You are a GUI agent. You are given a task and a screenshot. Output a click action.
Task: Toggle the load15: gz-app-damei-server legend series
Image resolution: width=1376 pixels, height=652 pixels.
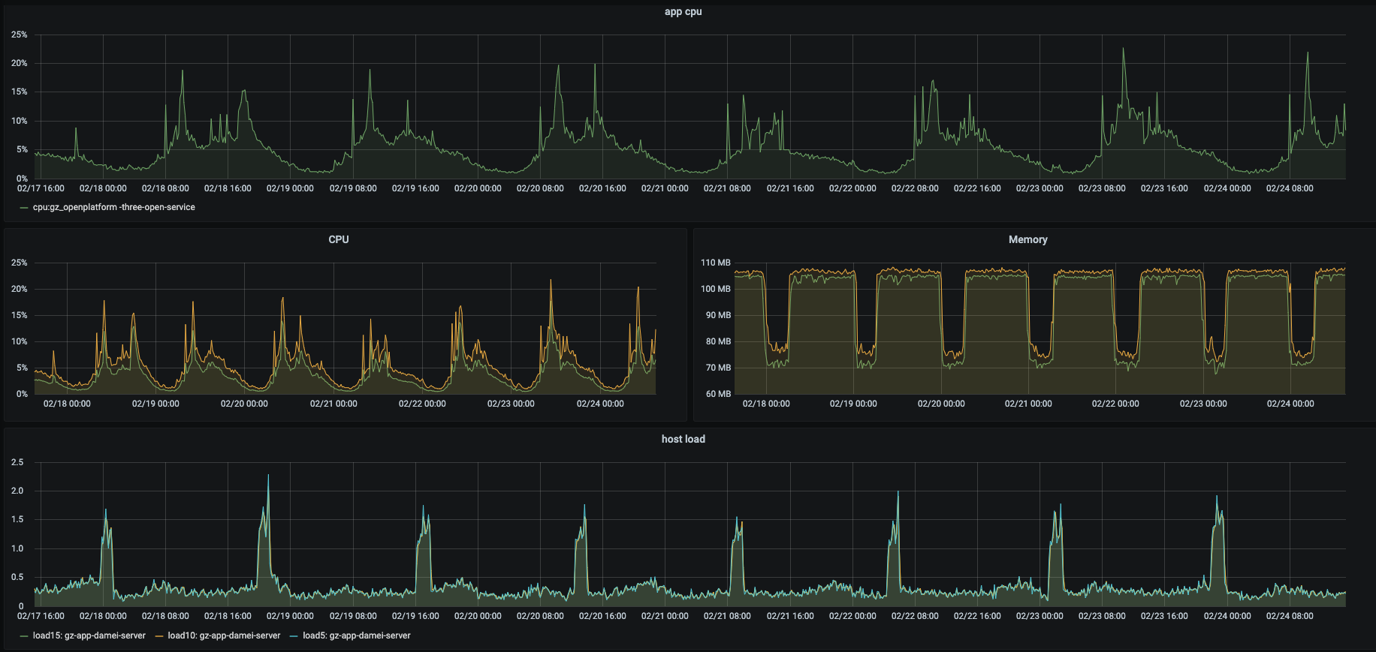point(89,635)
